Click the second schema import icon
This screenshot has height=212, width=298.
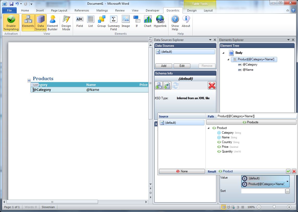(167, 85)
